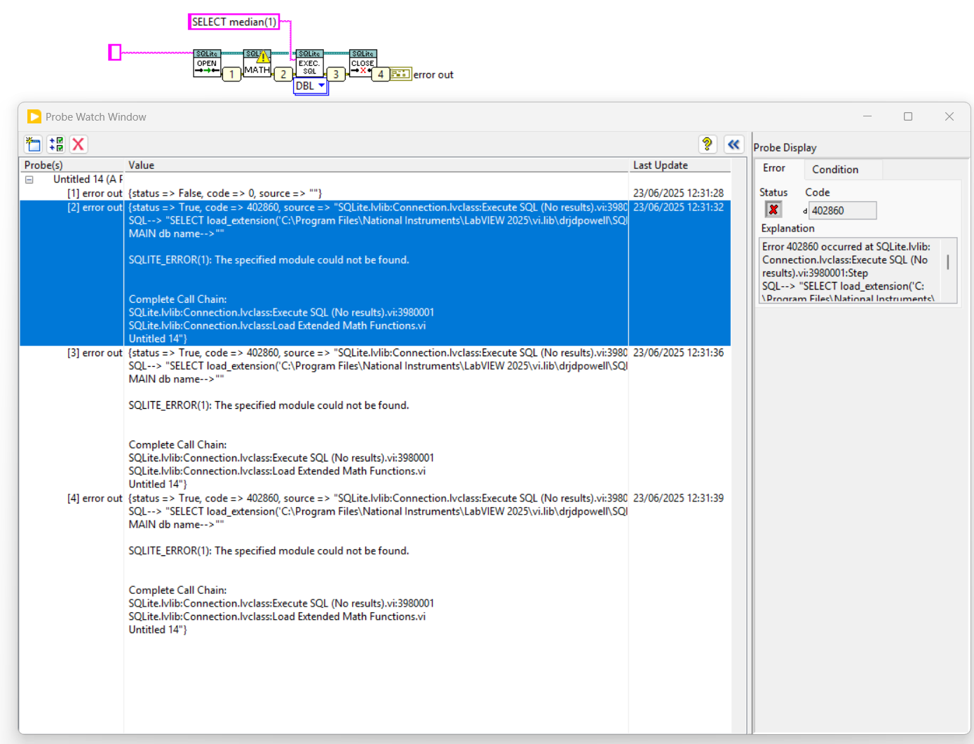
Task: Select the [3] error out probe row
Action: (x=375, y=419)
